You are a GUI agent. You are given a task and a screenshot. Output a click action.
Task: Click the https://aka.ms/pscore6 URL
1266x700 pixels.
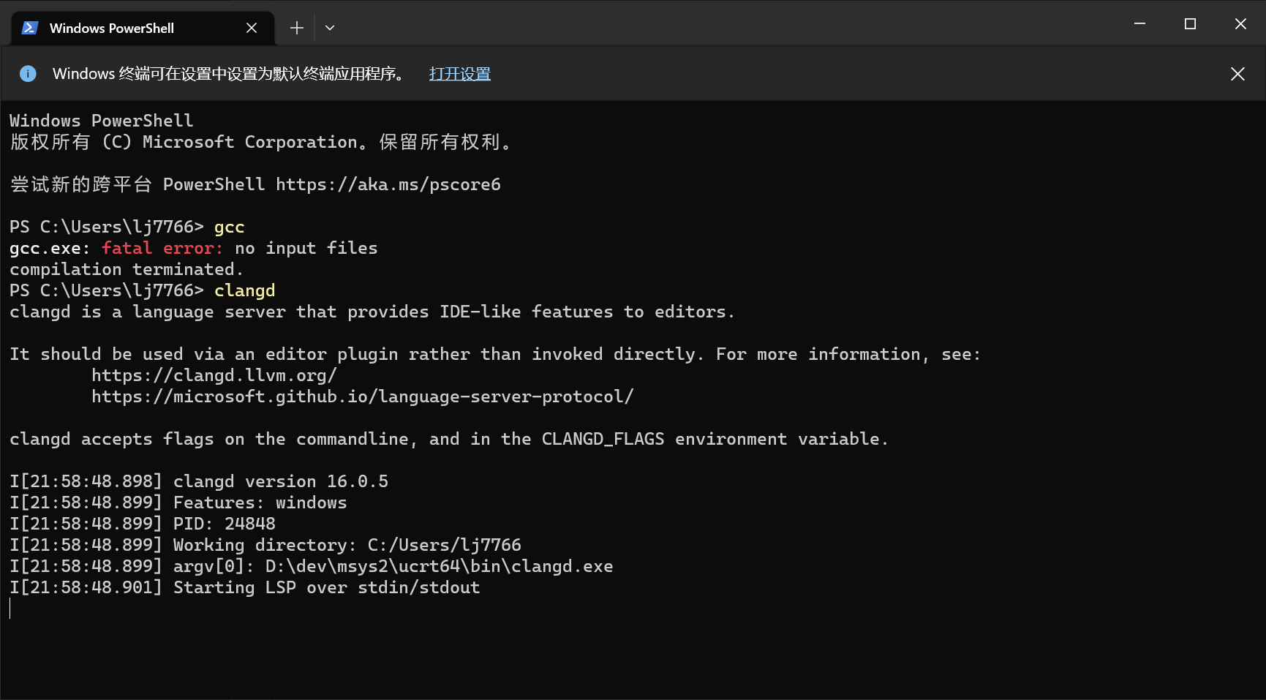(x=388, y=184)
